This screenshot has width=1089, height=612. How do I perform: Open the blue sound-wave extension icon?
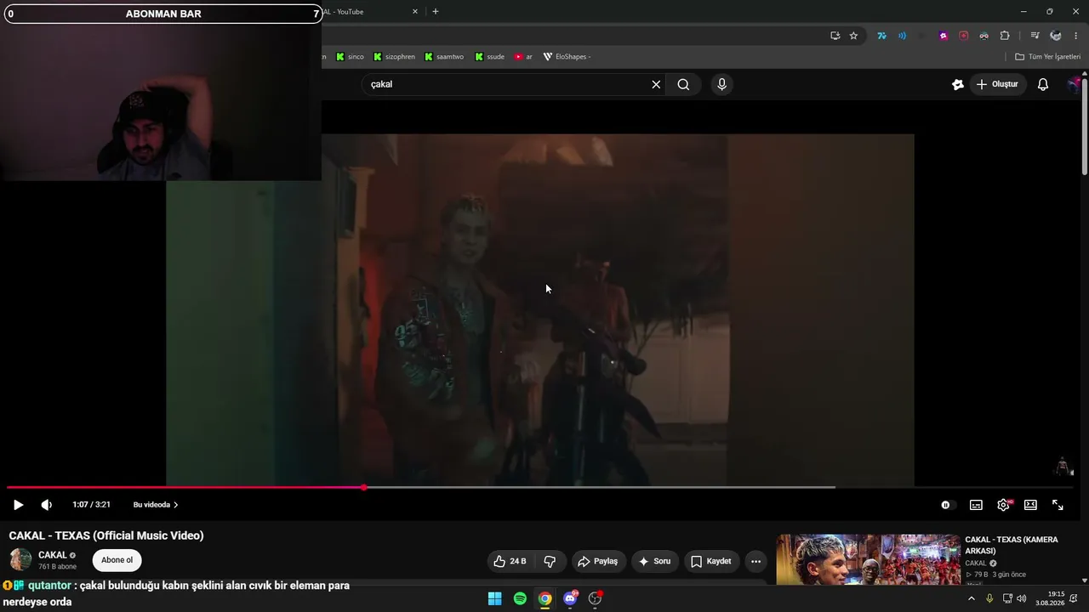pyautogui.click(x=902, y=36)
